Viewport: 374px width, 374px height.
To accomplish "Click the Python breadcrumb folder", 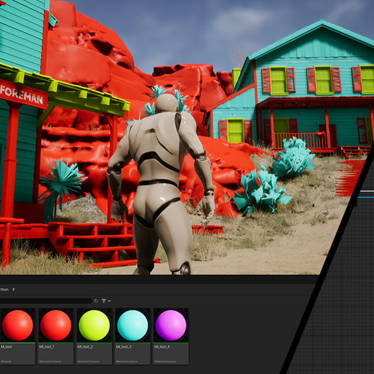I will [x=4, y=289].
